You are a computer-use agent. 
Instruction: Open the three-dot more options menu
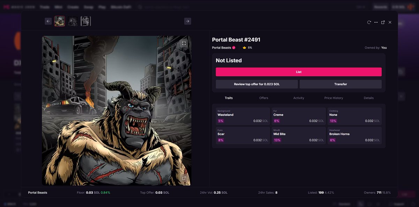coord(376,22)
